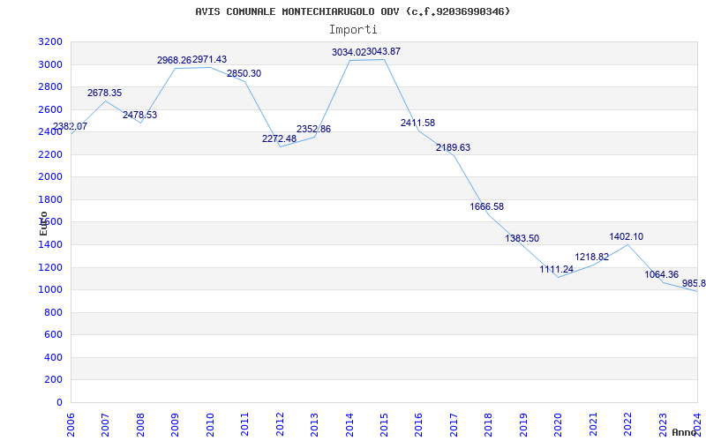Click the 2014 year axis label
The image size is (706, 441).
(349, 425)
